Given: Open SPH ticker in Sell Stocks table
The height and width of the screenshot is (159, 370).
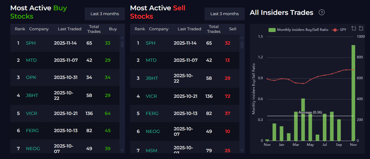Looking at the screenshot, I should 150,43.
